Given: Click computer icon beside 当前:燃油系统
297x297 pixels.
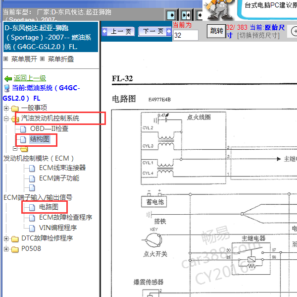Looking at the screenshot, I should point(6,88).
